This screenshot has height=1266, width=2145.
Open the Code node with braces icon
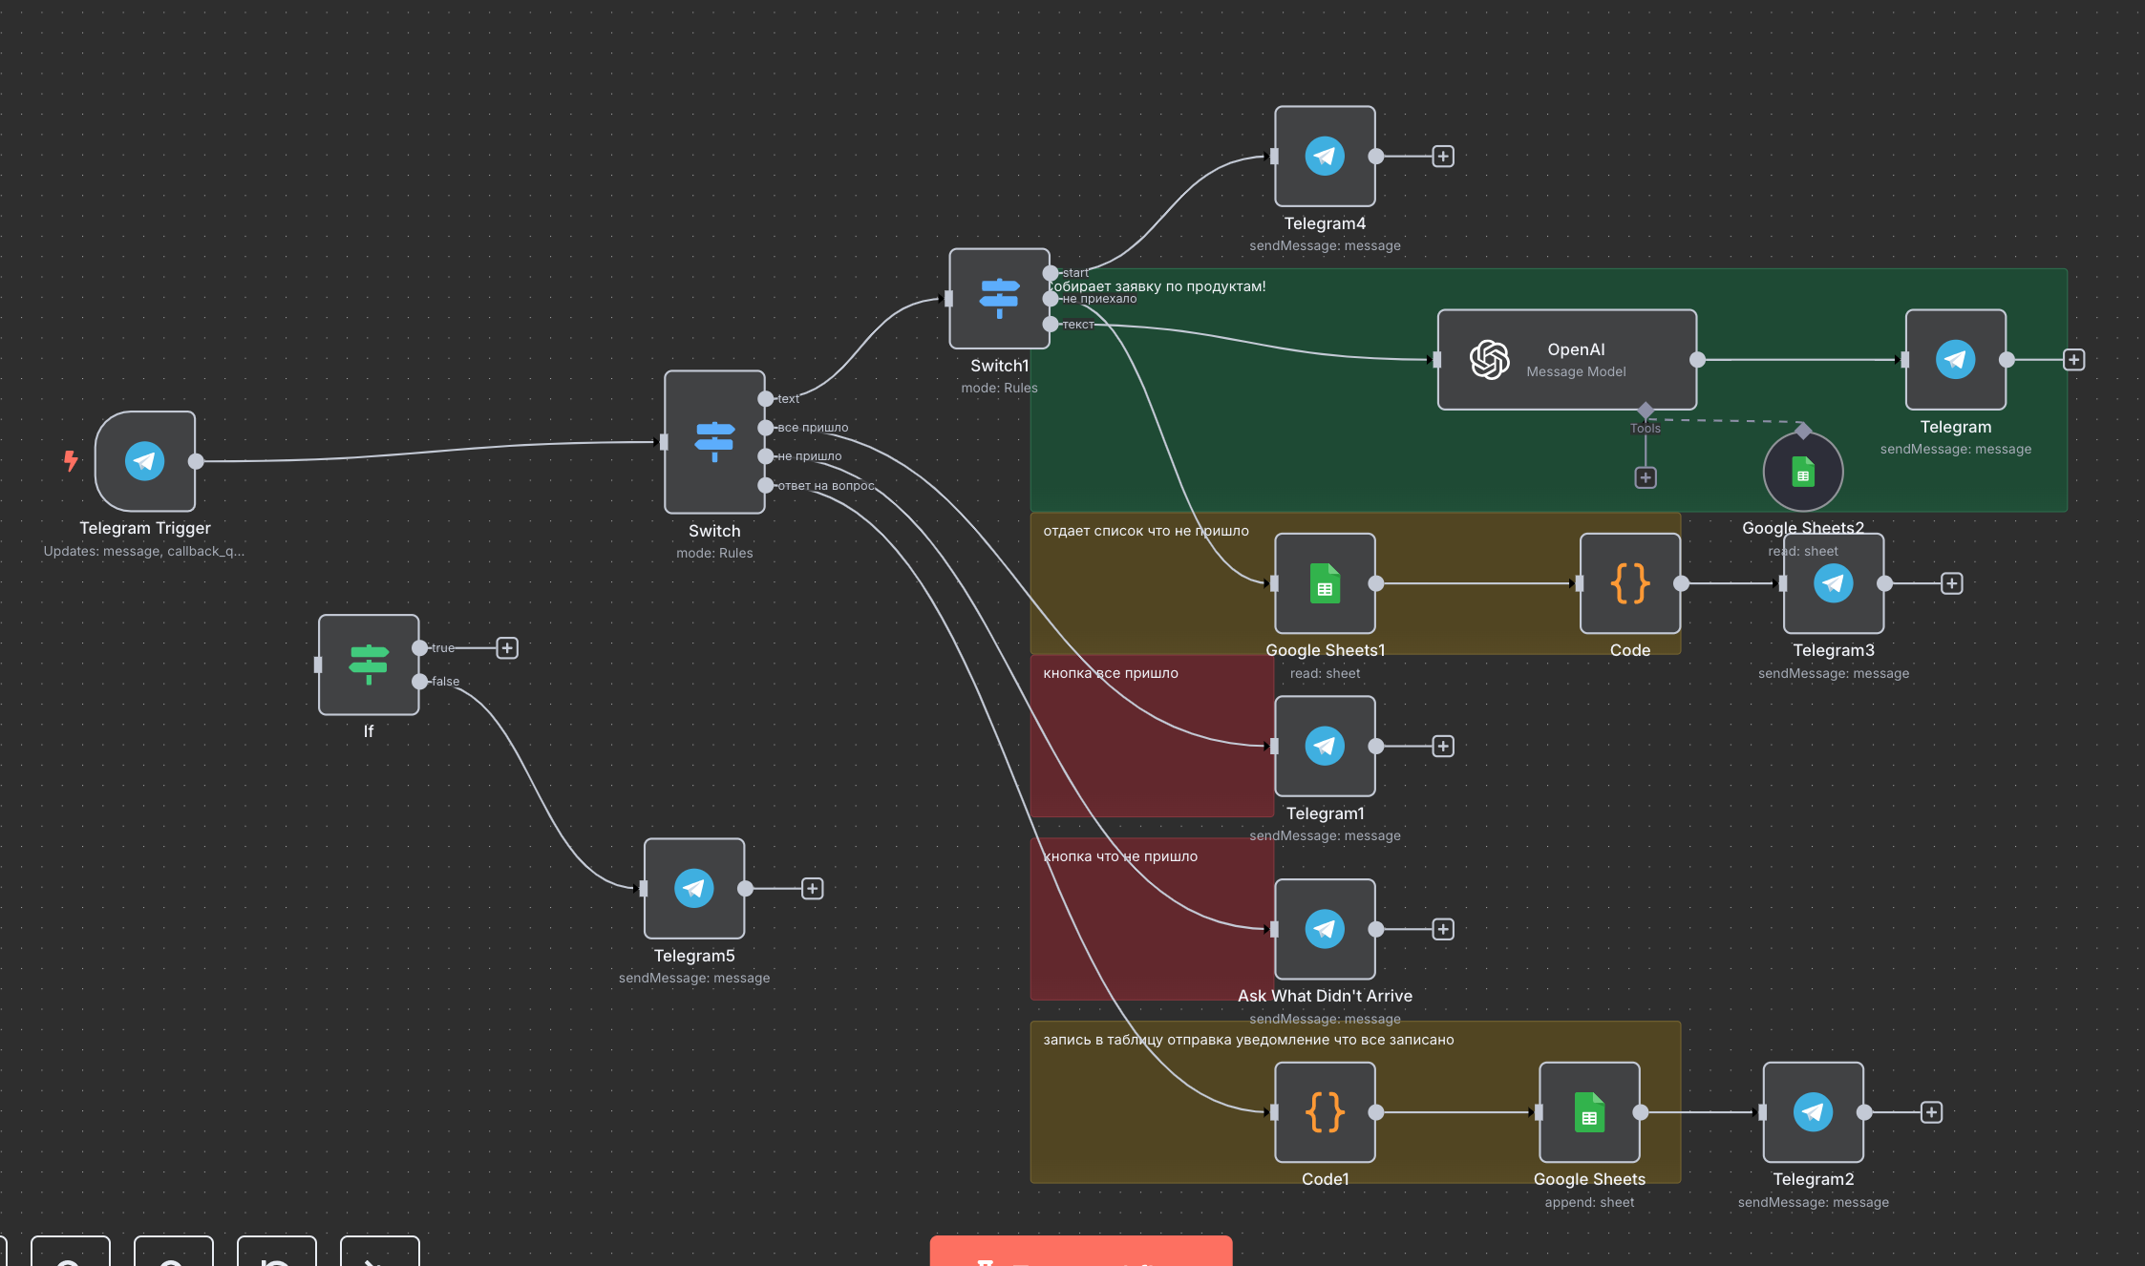click(x=1629, y=583)
